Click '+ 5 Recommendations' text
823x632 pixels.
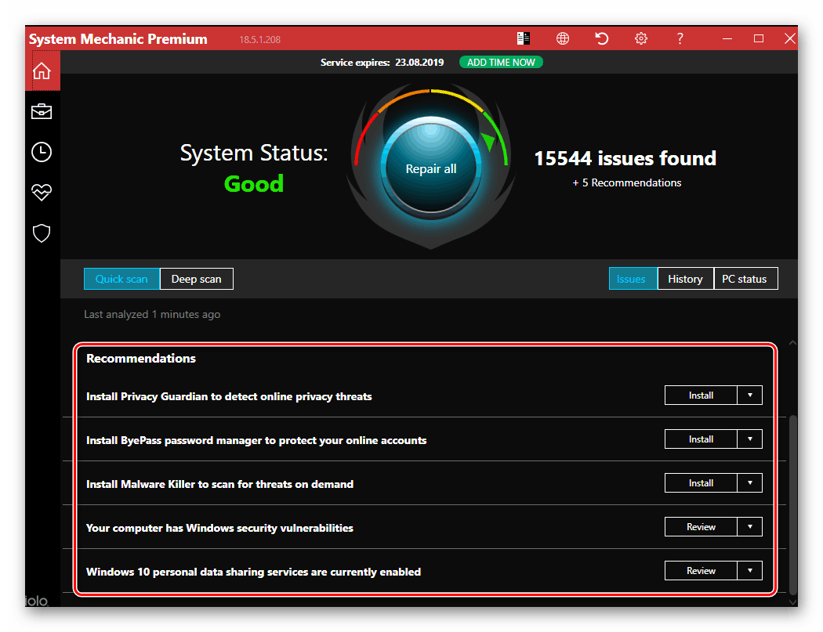coord(627,182)
